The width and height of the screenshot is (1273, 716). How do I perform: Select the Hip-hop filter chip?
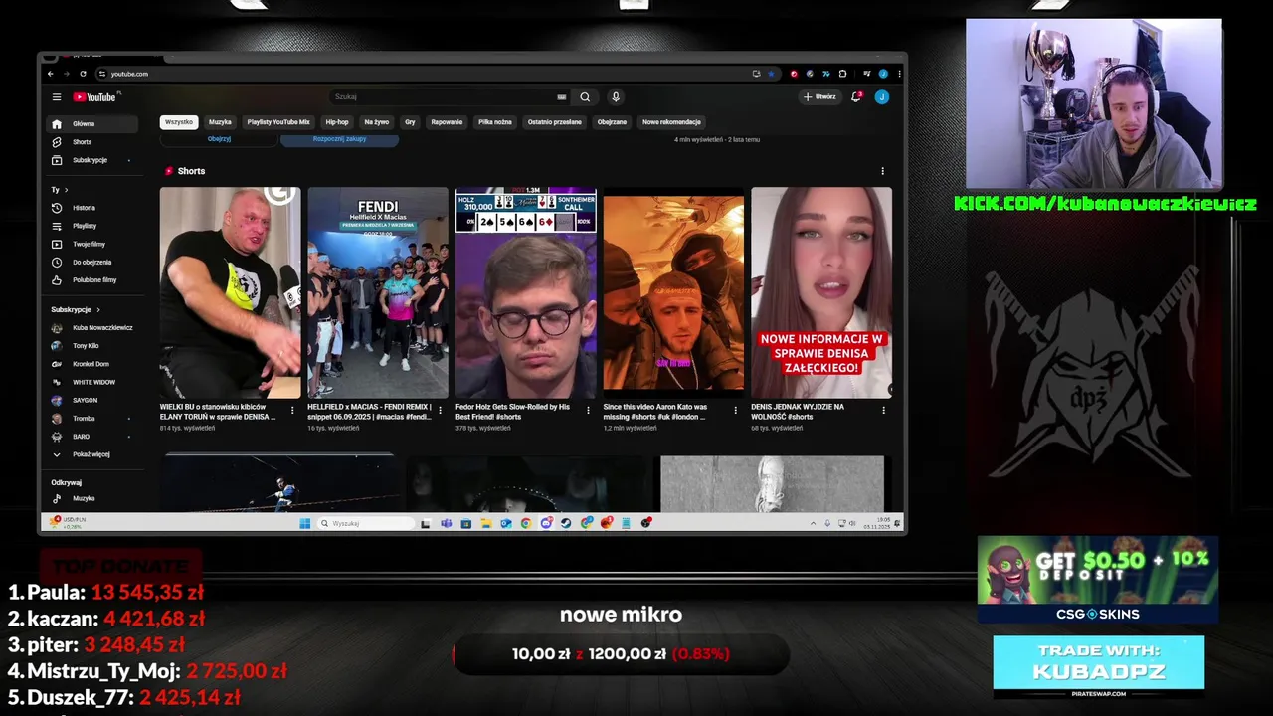tap(337, 122)
